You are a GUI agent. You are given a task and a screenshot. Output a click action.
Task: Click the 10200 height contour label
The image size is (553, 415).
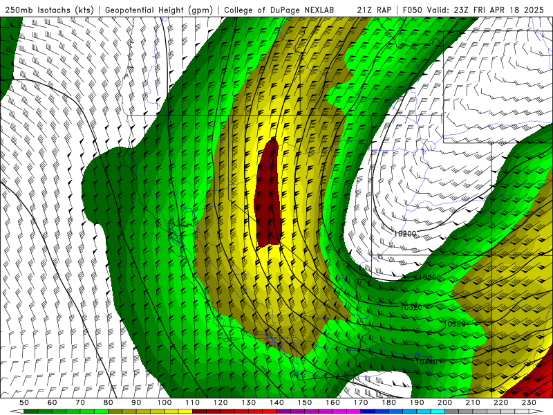pyautogui.click(x=405, y=234)
